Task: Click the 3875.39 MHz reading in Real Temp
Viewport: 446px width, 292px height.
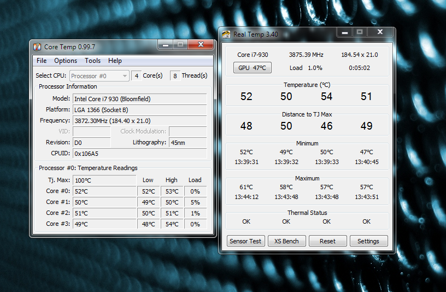Action: pos(306,55)
